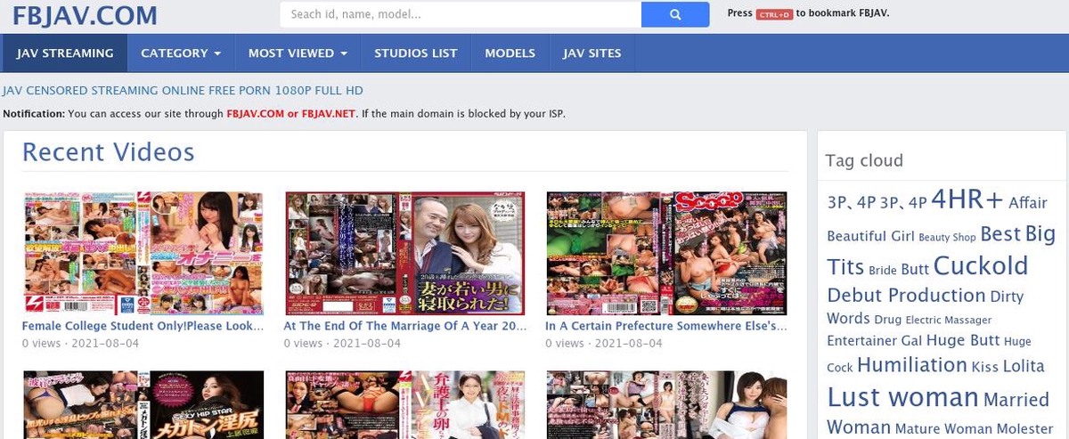Open the MODELS menu item
This screenshot has width=1069, height=439.
[510, 53]
